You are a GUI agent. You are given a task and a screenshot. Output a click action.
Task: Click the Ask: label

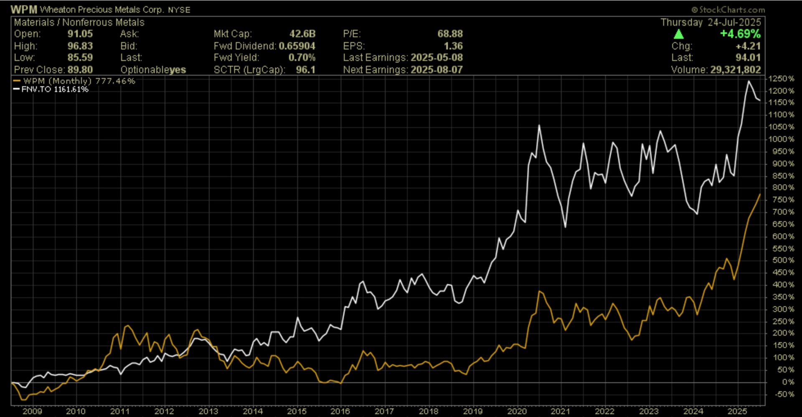[129, 34]
